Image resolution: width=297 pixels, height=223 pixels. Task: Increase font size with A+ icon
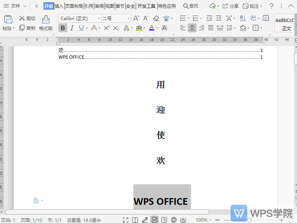136,18
